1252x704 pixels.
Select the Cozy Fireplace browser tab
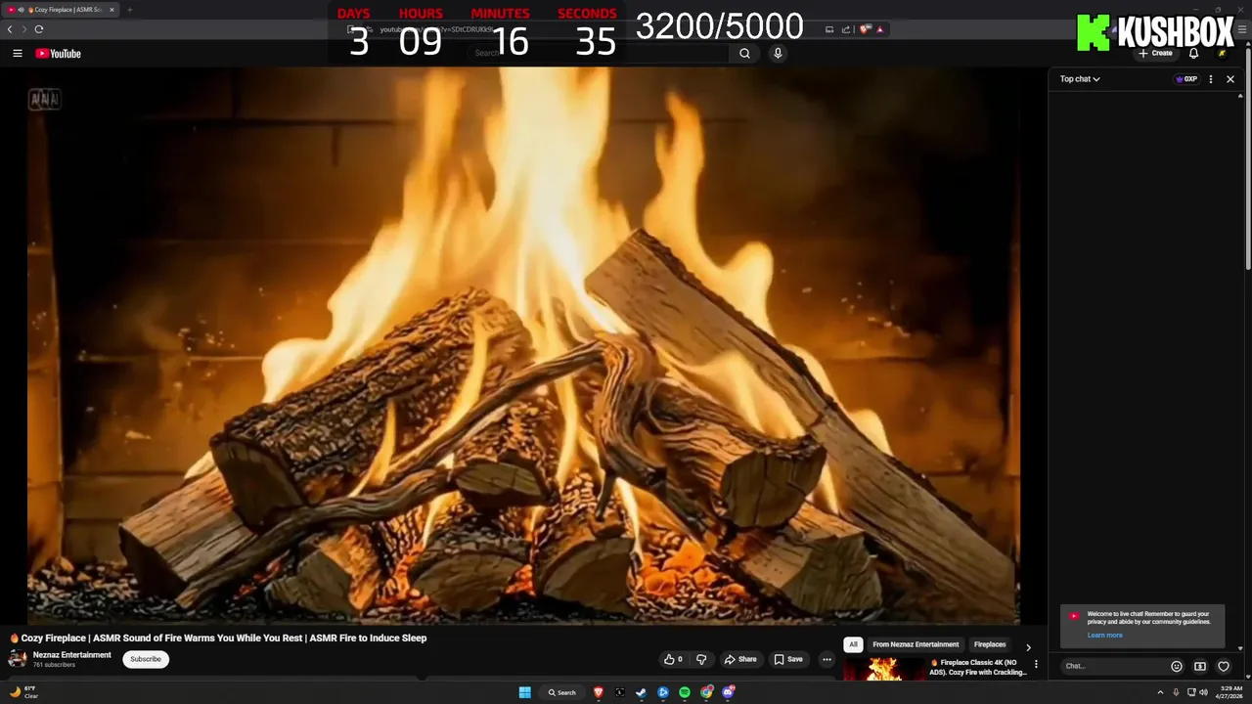click(x=61, y=10)
